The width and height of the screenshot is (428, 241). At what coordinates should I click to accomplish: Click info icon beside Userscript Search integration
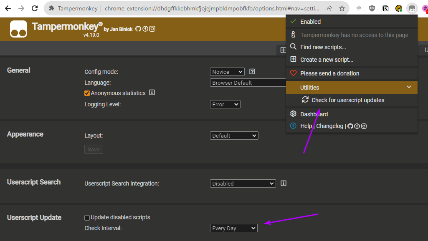click(283, 183)
